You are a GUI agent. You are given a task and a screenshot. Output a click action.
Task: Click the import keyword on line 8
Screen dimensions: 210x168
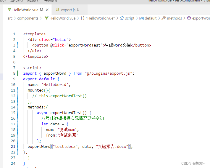tap(30, 73)
